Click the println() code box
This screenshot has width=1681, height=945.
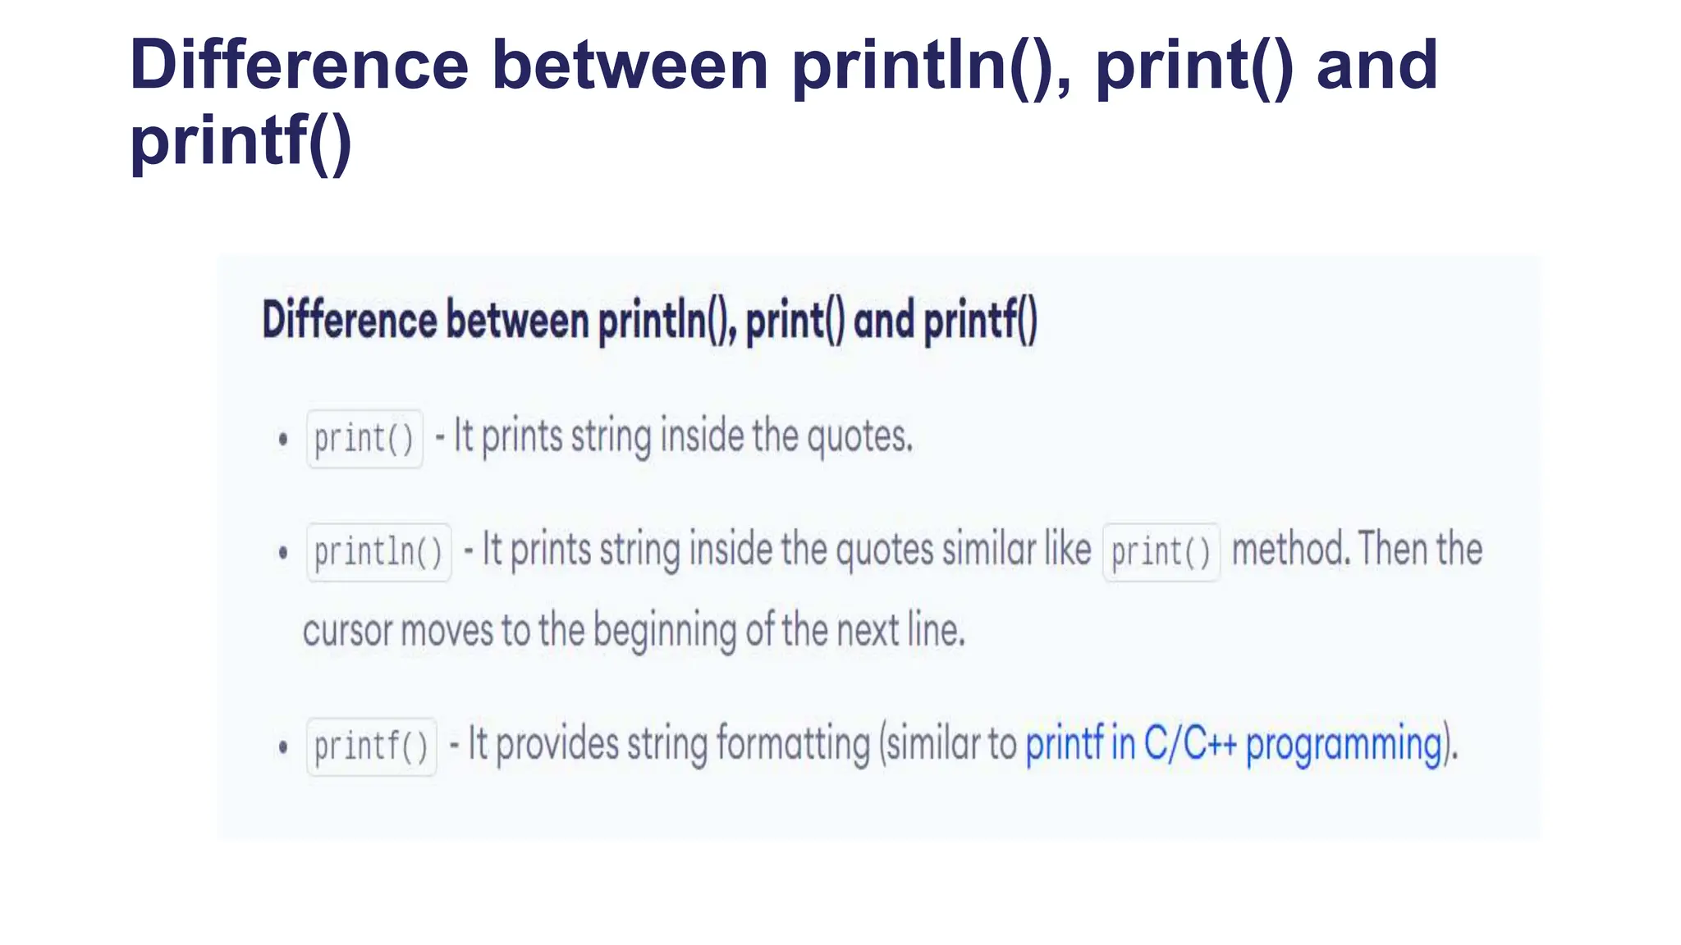coord(379,552)
